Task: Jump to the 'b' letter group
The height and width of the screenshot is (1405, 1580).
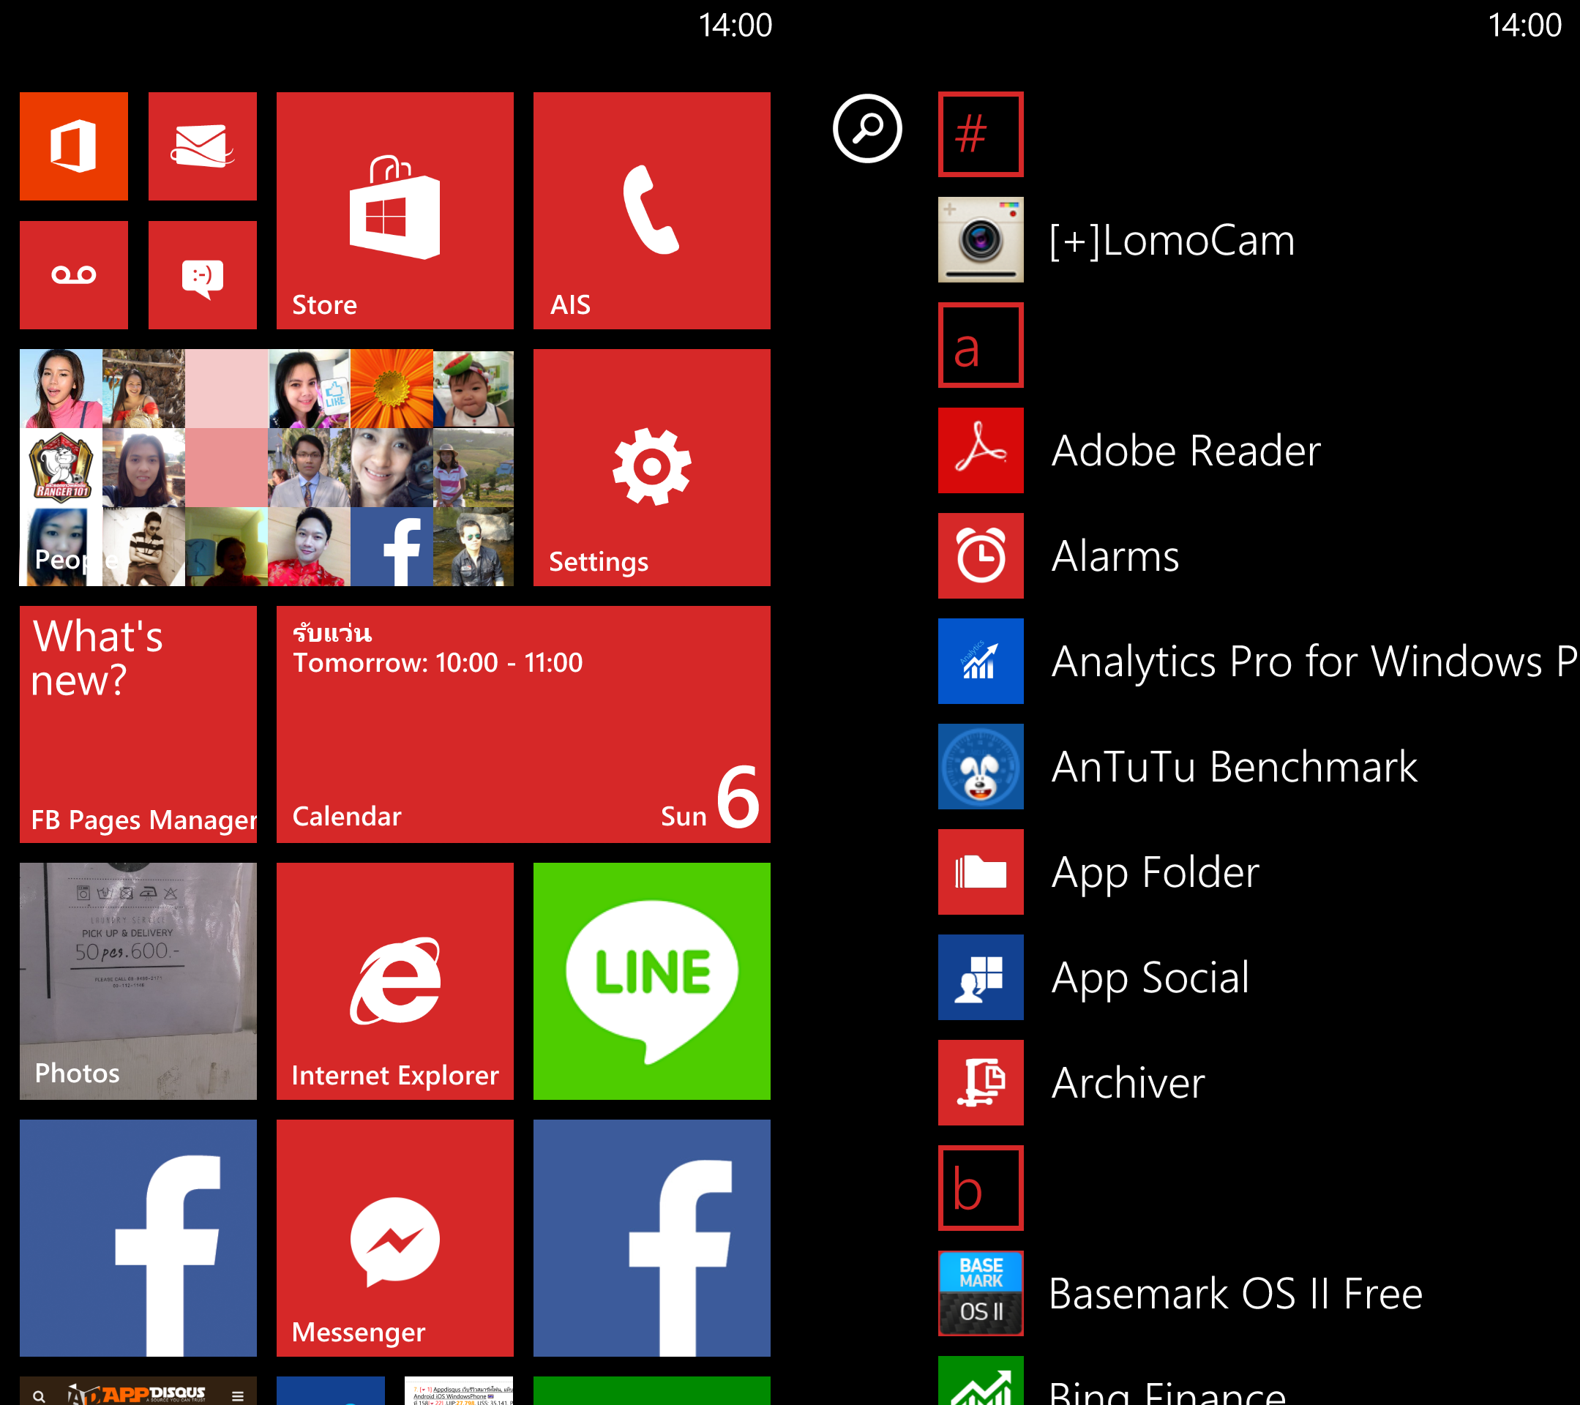Action: click(981, 1188)
